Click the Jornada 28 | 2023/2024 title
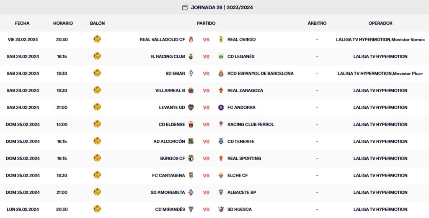Screen dimensions: 429x218 [x=222, y=8]
